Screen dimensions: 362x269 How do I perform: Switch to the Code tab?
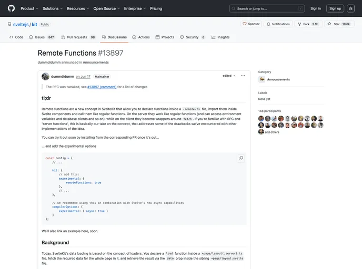(16, 37)
